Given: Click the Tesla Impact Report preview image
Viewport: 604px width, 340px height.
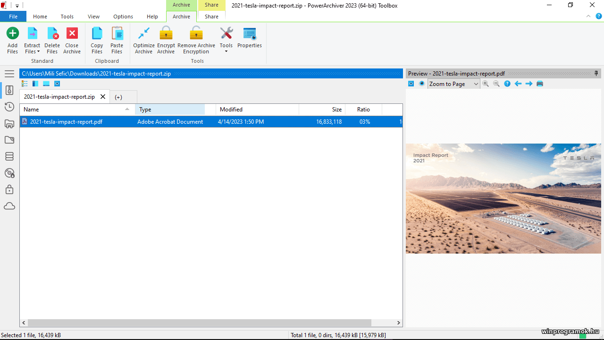Looking at the screenshot, I should (503, 198).
